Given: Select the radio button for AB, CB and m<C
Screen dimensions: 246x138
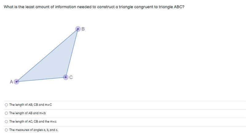Looking at the screenshot, I should click(x=6, y=105).
